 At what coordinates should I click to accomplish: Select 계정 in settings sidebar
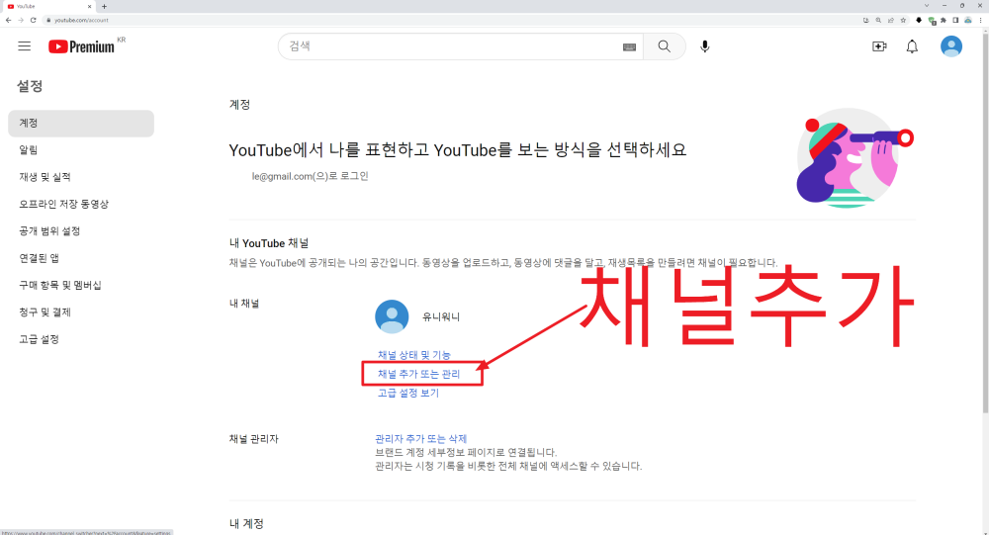point(81,123)
